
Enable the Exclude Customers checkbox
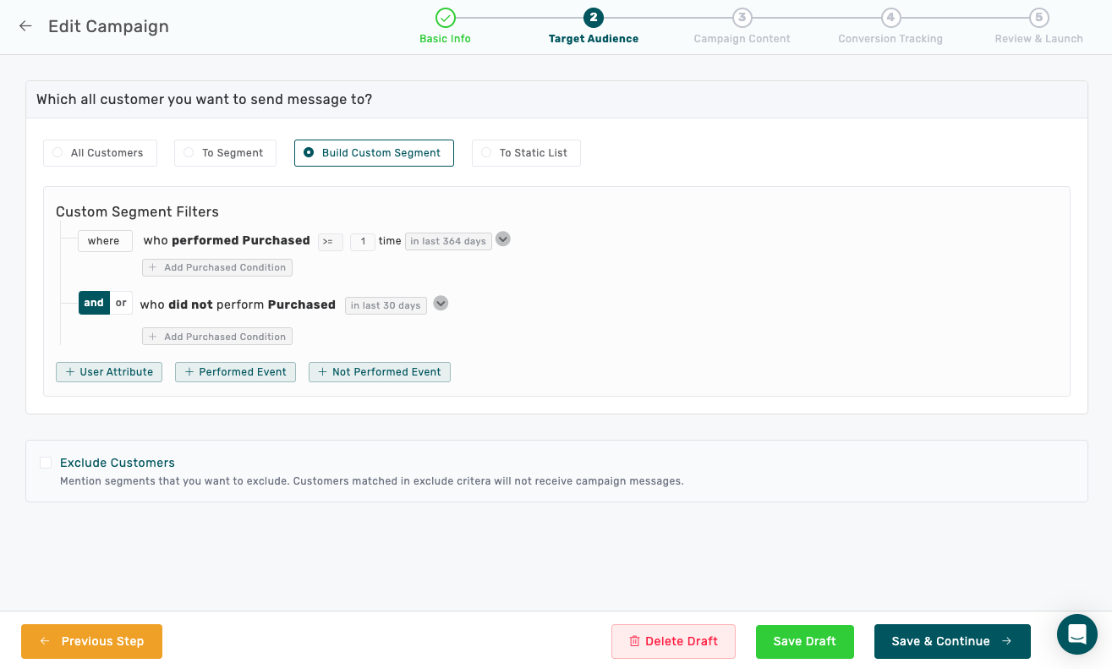pos(46,463)
